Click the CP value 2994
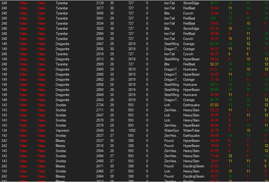This screenshot has width=269, height=183. [100, 34]
